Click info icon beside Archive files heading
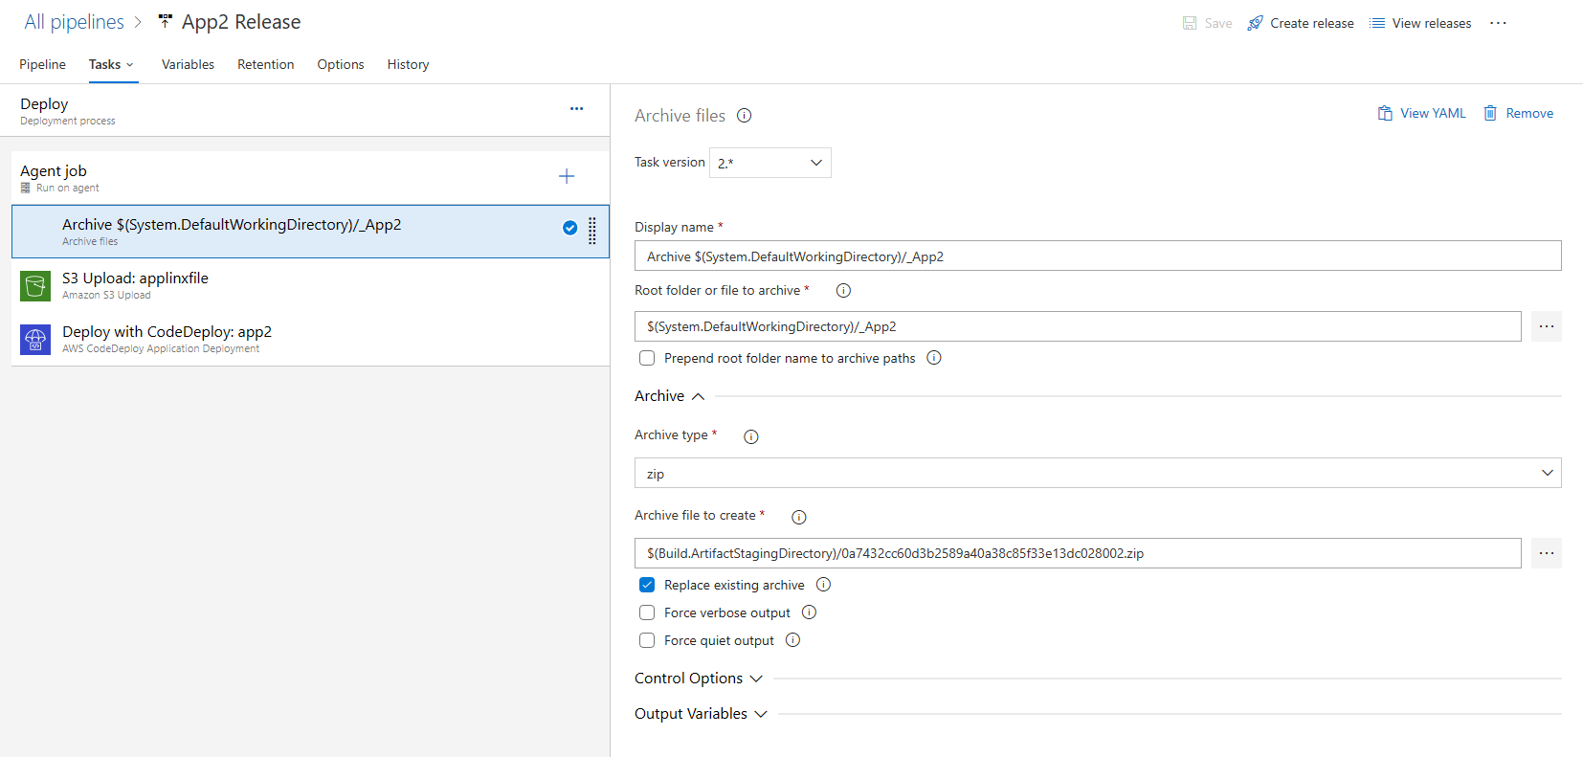The height and width of the screenshot is (757, 1583). pyautogui.click(x=745, y=116)
